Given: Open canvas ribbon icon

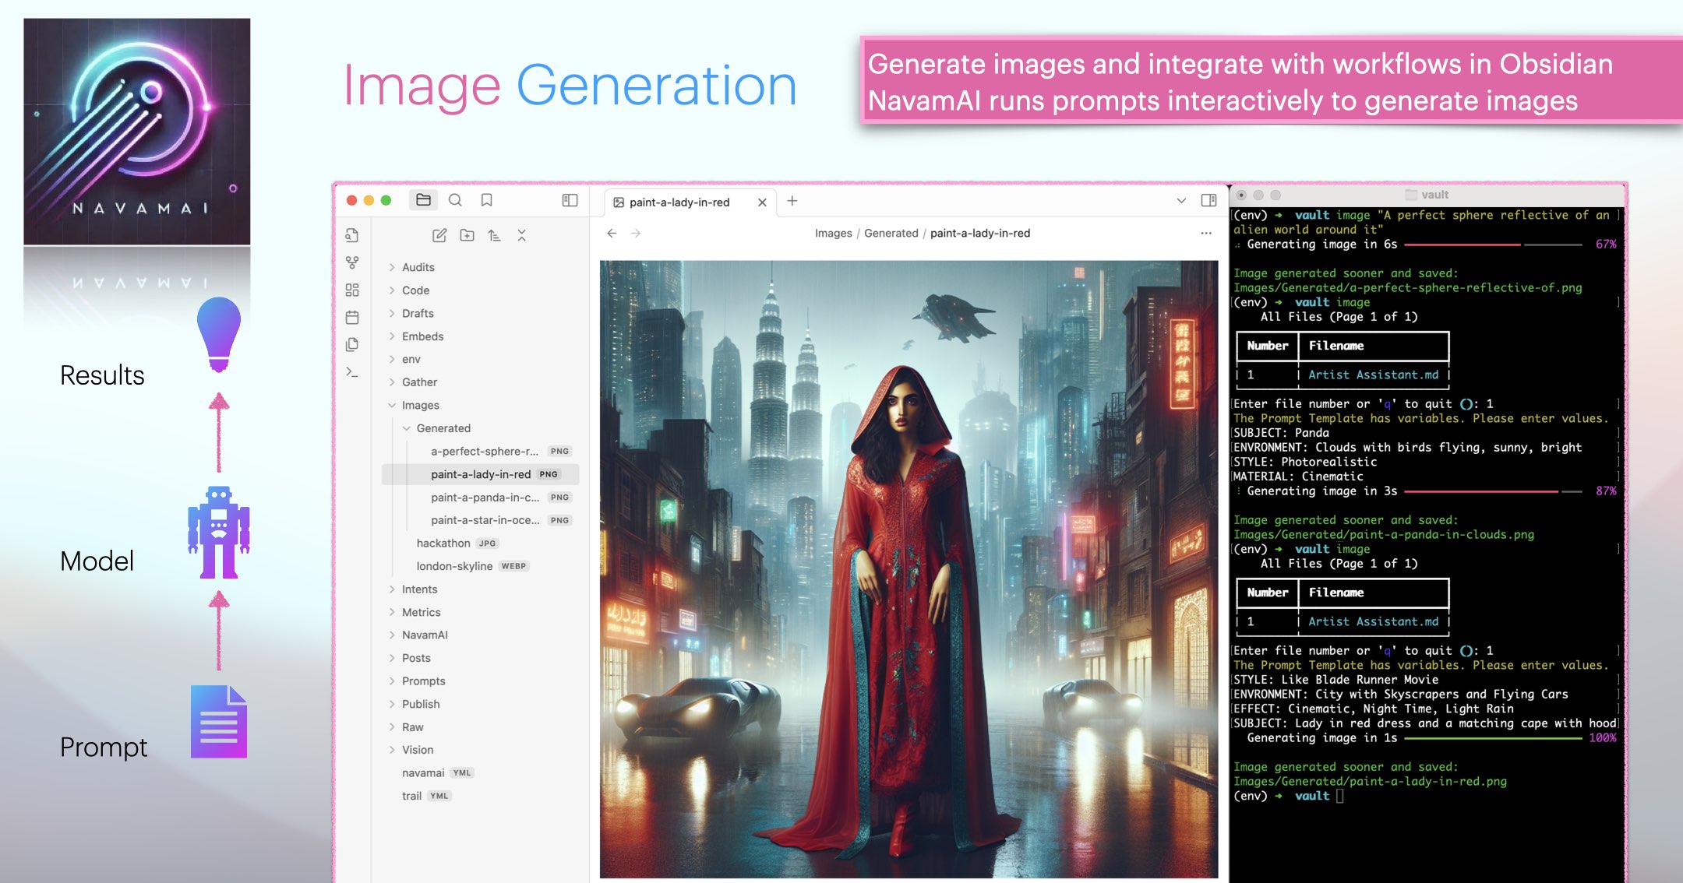Looking at the screenshot, I should [352, 290].
